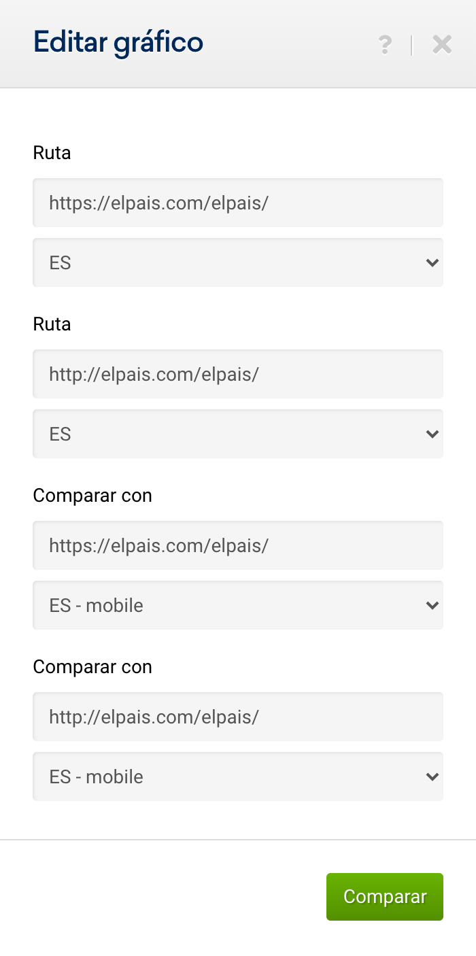Click chevron of first ES - mobile selector
Screen dimensions: 476x956
click(x=432, y=605)
